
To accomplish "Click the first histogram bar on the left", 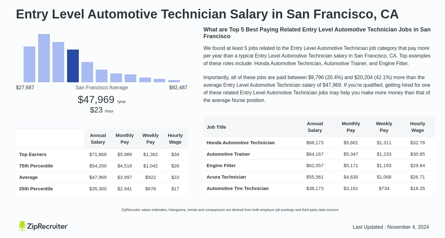I will click(29, 64).
